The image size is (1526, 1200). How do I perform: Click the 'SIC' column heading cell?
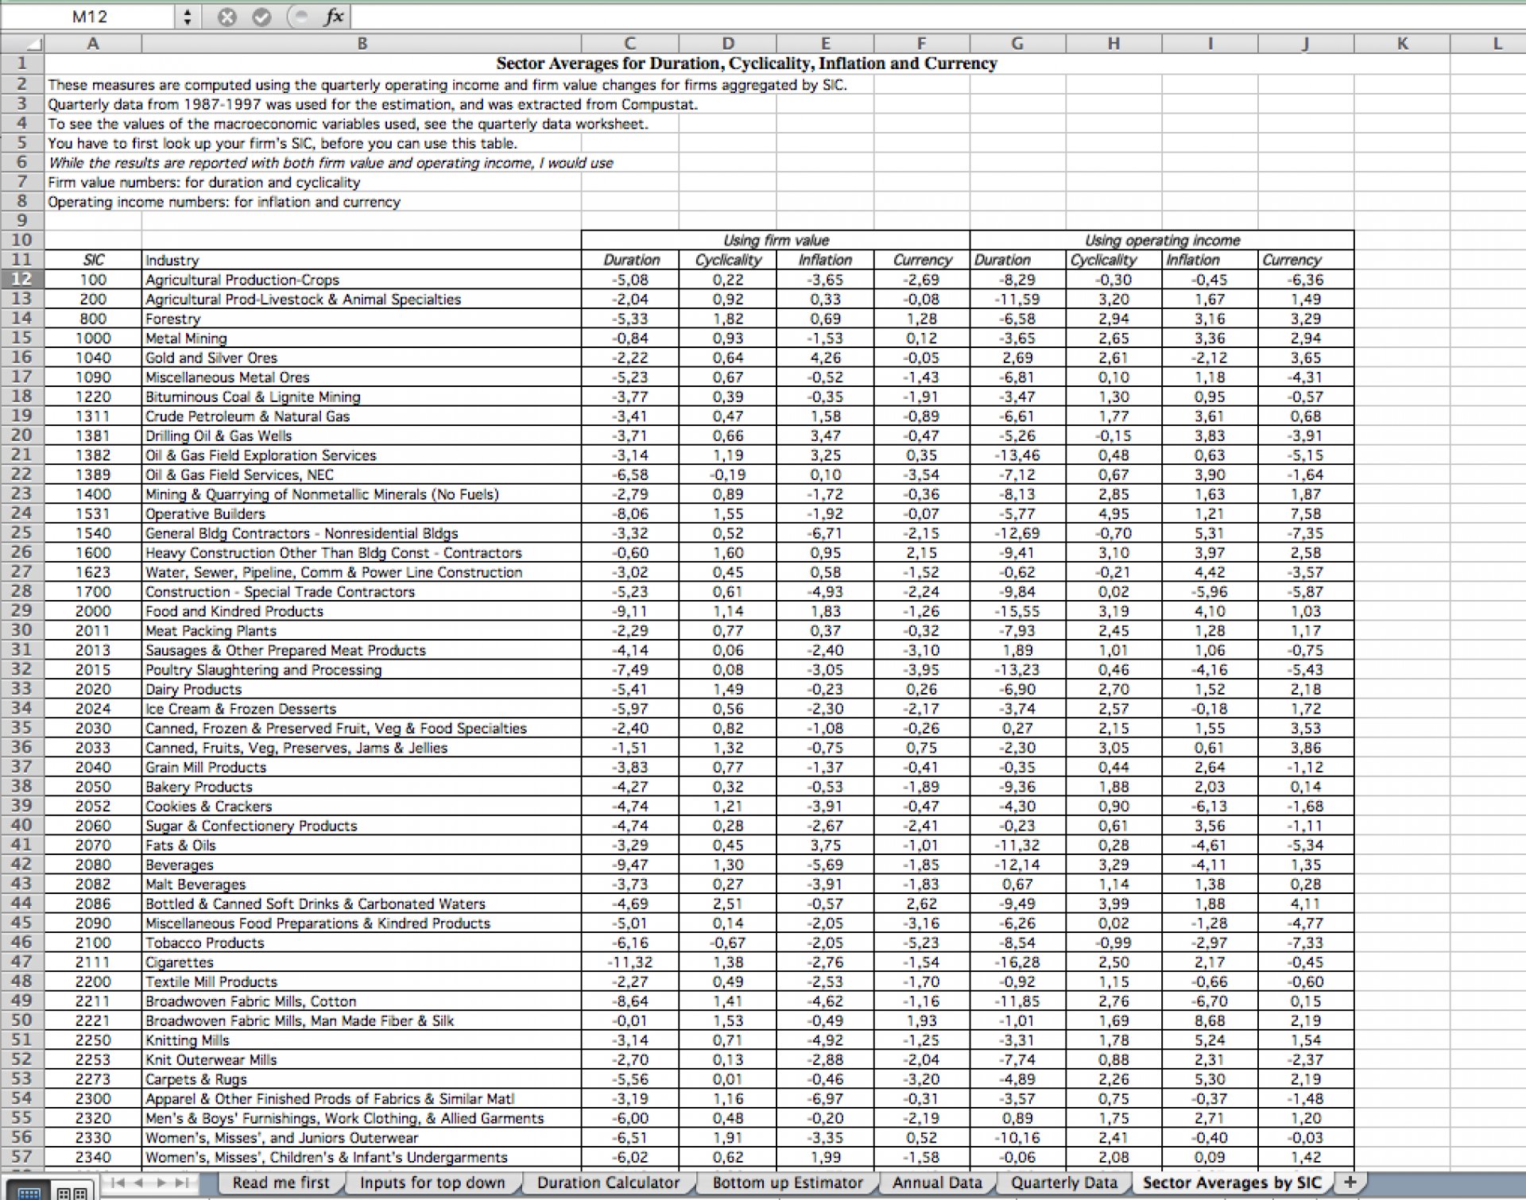tap(93, 260)
